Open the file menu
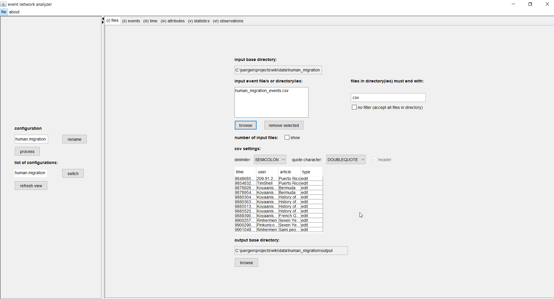Screen dimensions: 554x299 pos(4,12)
